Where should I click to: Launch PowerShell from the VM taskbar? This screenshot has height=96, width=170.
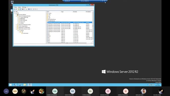(20, 85)
